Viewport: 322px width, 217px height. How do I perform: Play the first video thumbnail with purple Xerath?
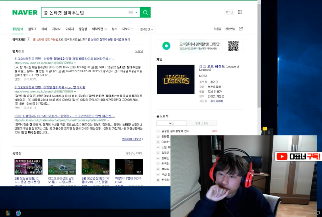point(28,167)
